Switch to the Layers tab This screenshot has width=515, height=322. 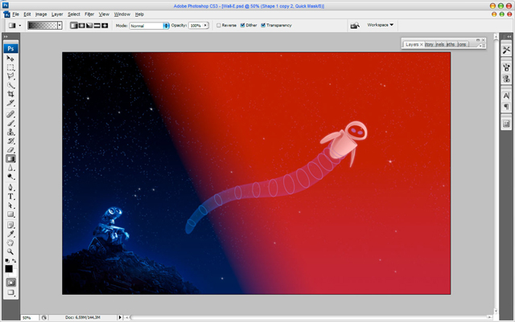pyautogui.click(x=412, y=44)
